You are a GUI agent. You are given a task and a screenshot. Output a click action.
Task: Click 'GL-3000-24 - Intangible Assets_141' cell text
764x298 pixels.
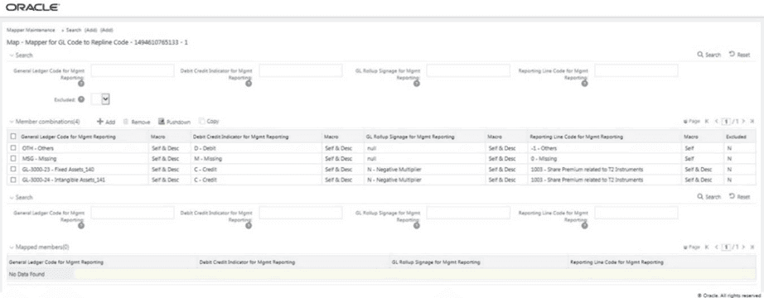63,180
